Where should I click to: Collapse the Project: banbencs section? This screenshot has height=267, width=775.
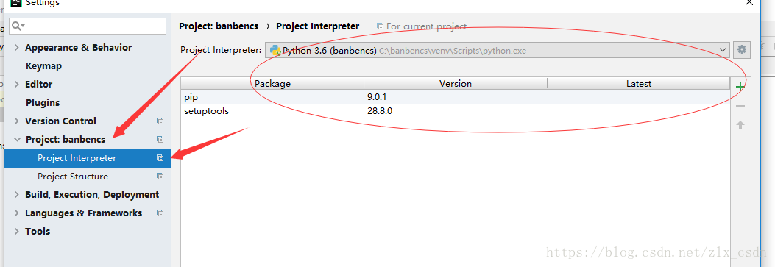point(17,140)
